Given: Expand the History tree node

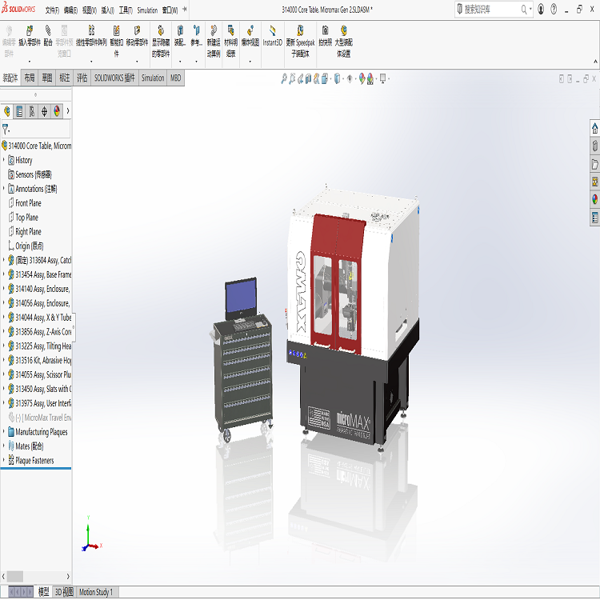Looking at the screenshot, I should [x=3, y=159].
